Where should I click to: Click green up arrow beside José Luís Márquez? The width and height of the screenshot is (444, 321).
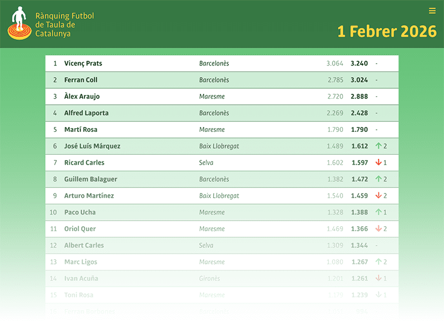click(379, 146)
